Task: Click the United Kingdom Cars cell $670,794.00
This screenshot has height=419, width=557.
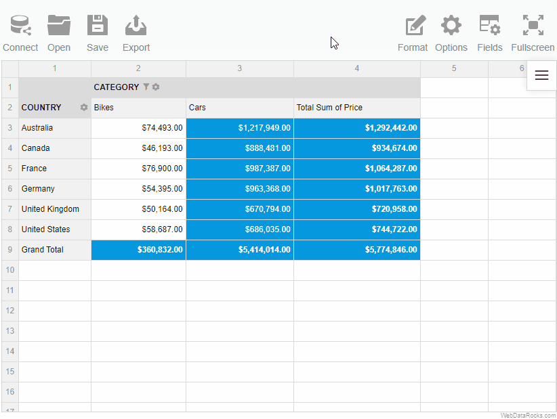Action: click(x=240, y=209)
